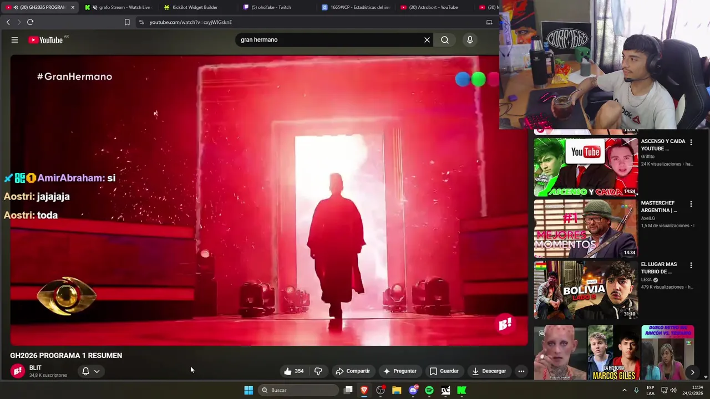Open Discord from the taskbar
The width and height of the screenshot is (710, 399).
click(x=413, y=390)
